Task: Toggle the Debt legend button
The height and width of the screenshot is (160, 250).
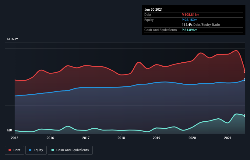Action: tap(15, 150)
